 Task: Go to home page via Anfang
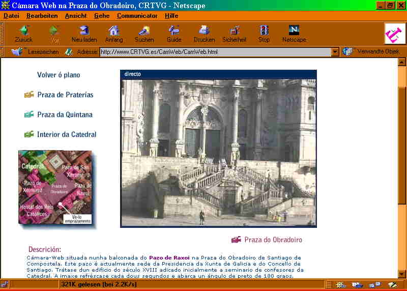click(x=113, y=34)
